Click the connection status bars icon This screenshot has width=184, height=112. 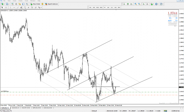[165, 111]
